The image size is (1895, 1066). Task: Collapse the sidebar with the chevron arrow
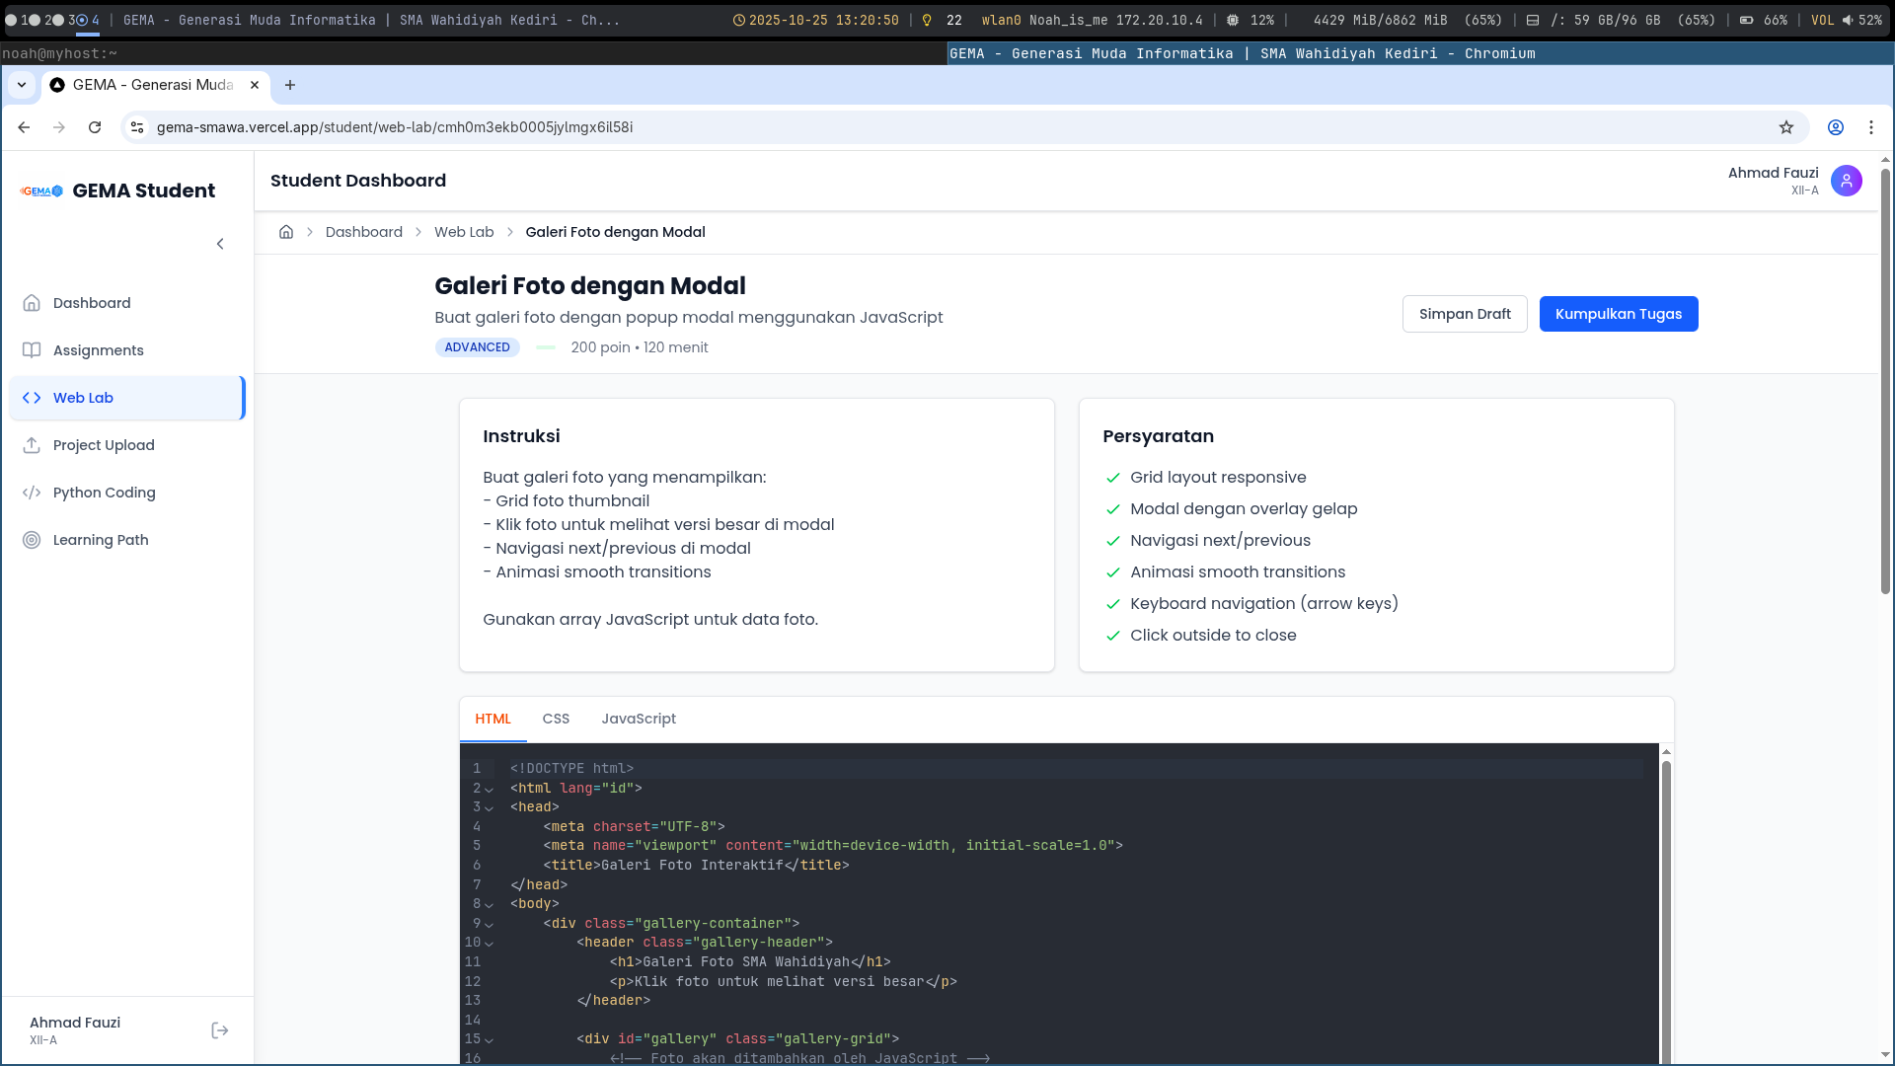220,244
